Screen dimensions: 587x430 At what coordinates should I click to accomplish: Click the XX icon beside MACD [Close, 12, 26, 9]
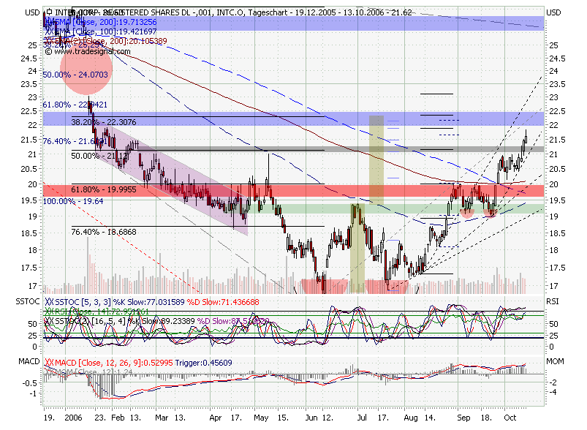[x=49, y=363]
